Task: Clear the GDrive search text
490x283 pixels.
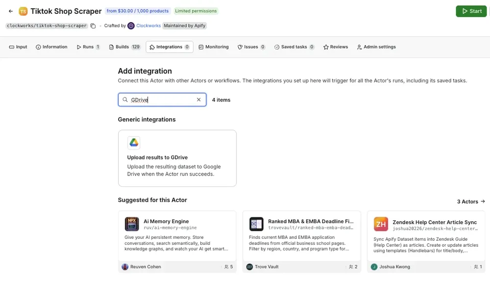Action: (x=199, y=100)
